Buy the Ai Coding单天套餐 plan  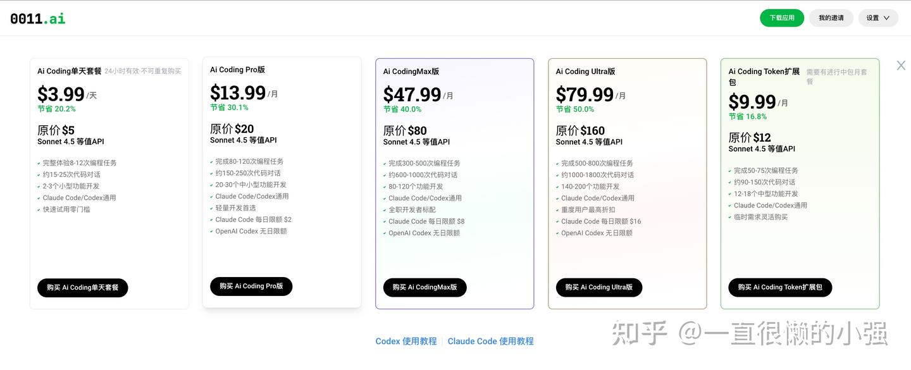point(82,288)
